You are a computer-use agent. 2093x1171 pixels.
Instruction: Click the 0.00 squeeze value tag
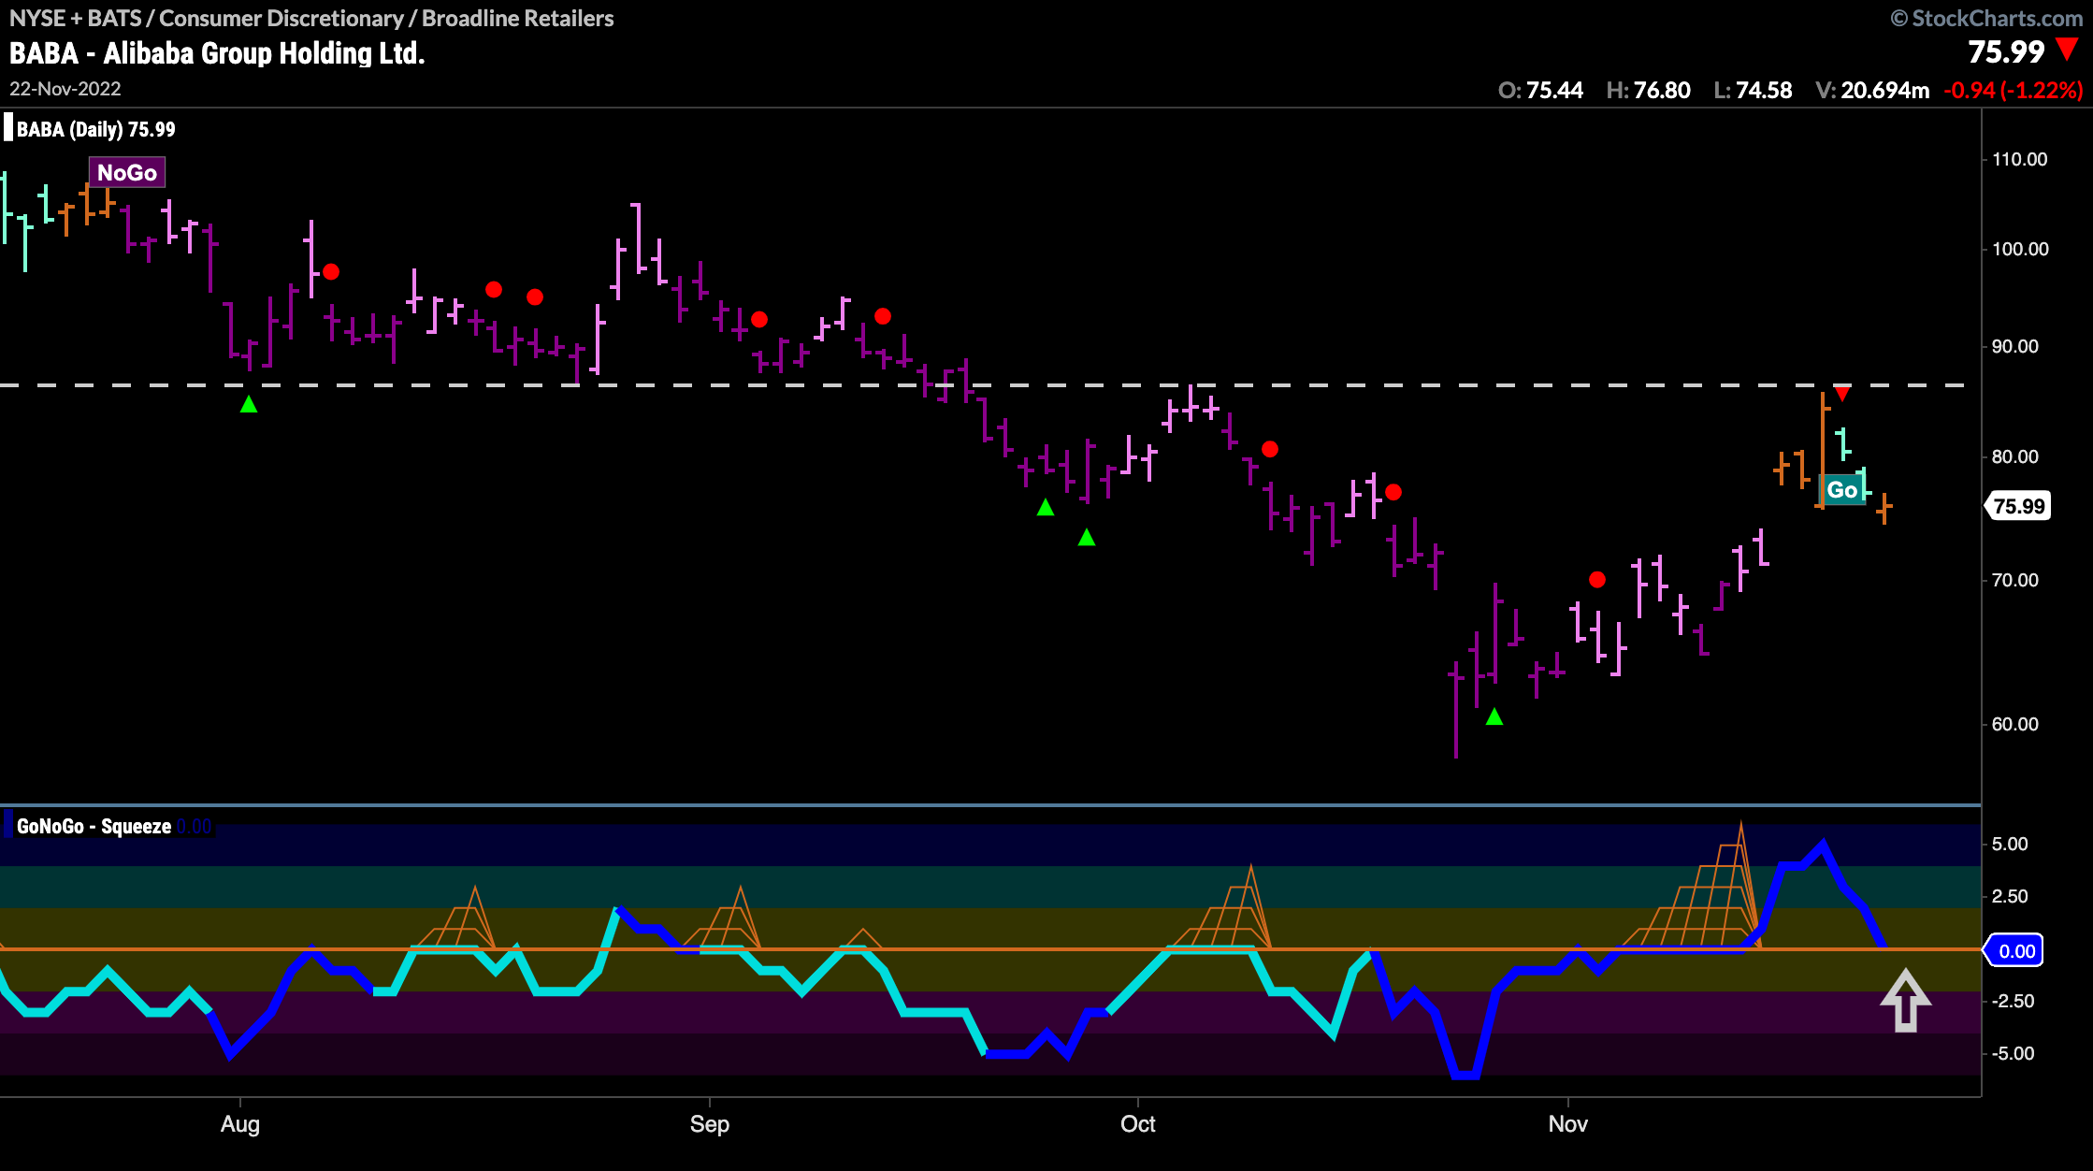(x=2015, y=951)
